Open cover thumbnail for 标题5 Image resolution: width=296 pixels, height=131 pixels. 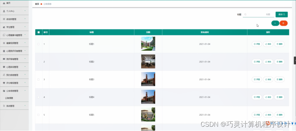tap(148, 115)
